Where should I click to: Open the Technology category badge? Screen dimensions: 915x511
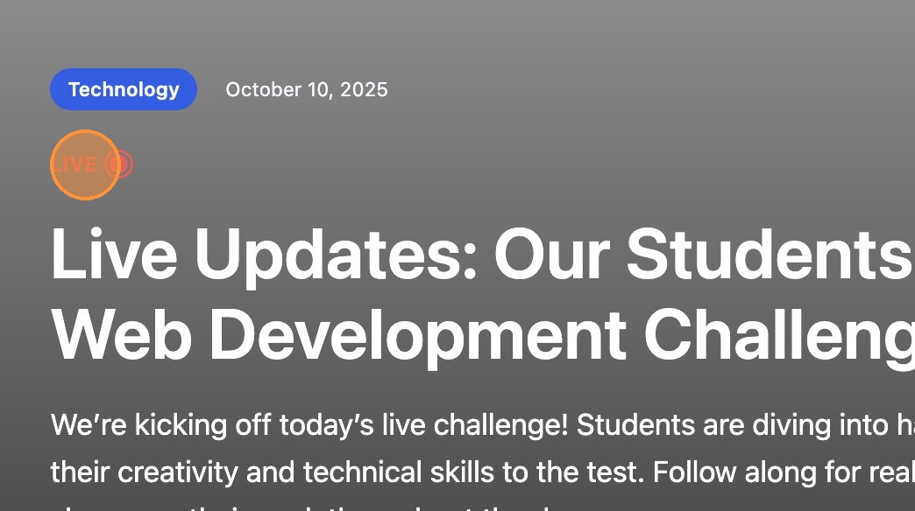pyautogui.click(x=124, y=89)
